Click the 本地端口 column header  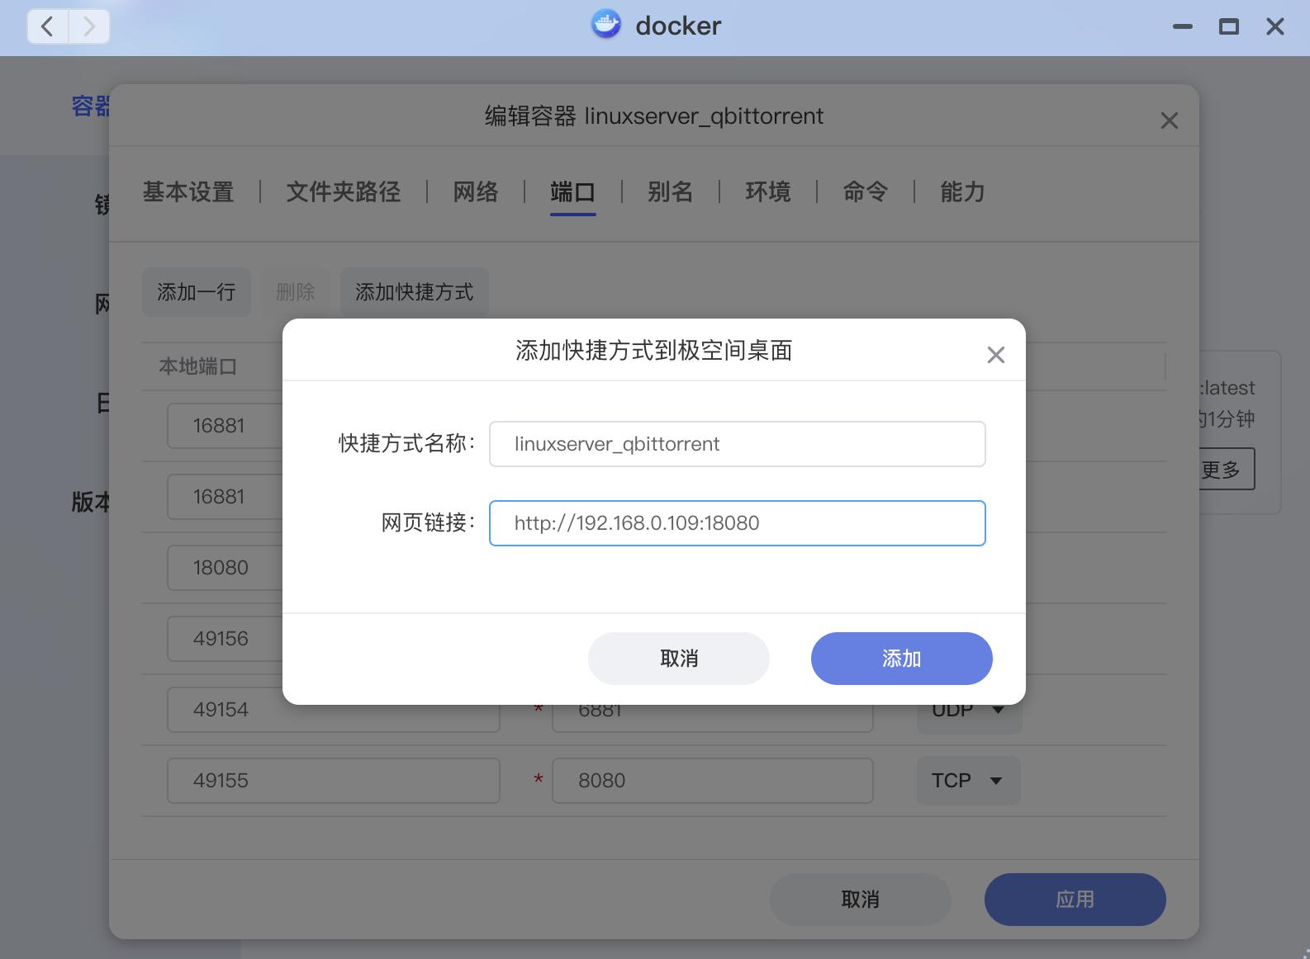[x=198, y=366]
